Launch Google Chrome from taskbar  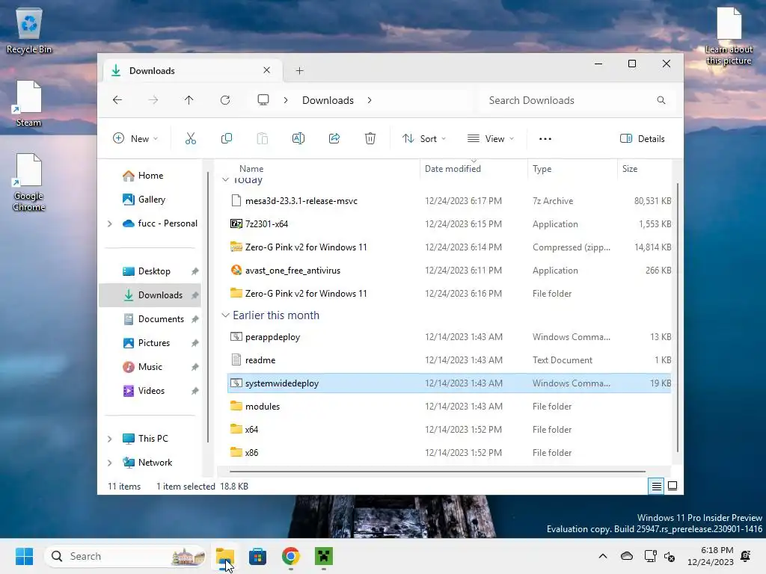[x=291, y=556]
